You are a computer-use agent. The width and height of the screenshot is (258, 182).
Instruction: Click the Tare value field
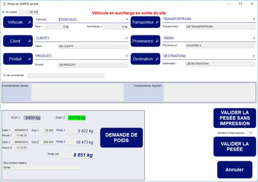(x=57, y=27)
